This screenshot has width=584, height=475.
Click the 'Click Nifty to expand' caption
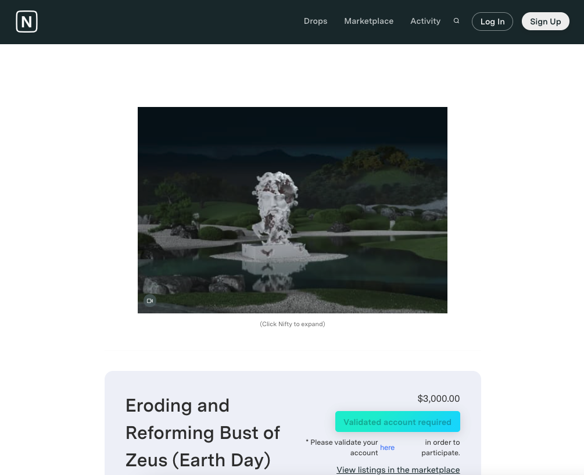[x=292, y=324]
